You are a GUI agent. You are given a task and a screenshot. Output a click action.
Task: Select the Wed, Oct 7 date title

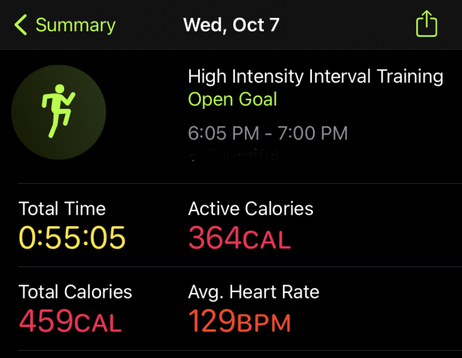pyautogui.click(x=231, y=25)
